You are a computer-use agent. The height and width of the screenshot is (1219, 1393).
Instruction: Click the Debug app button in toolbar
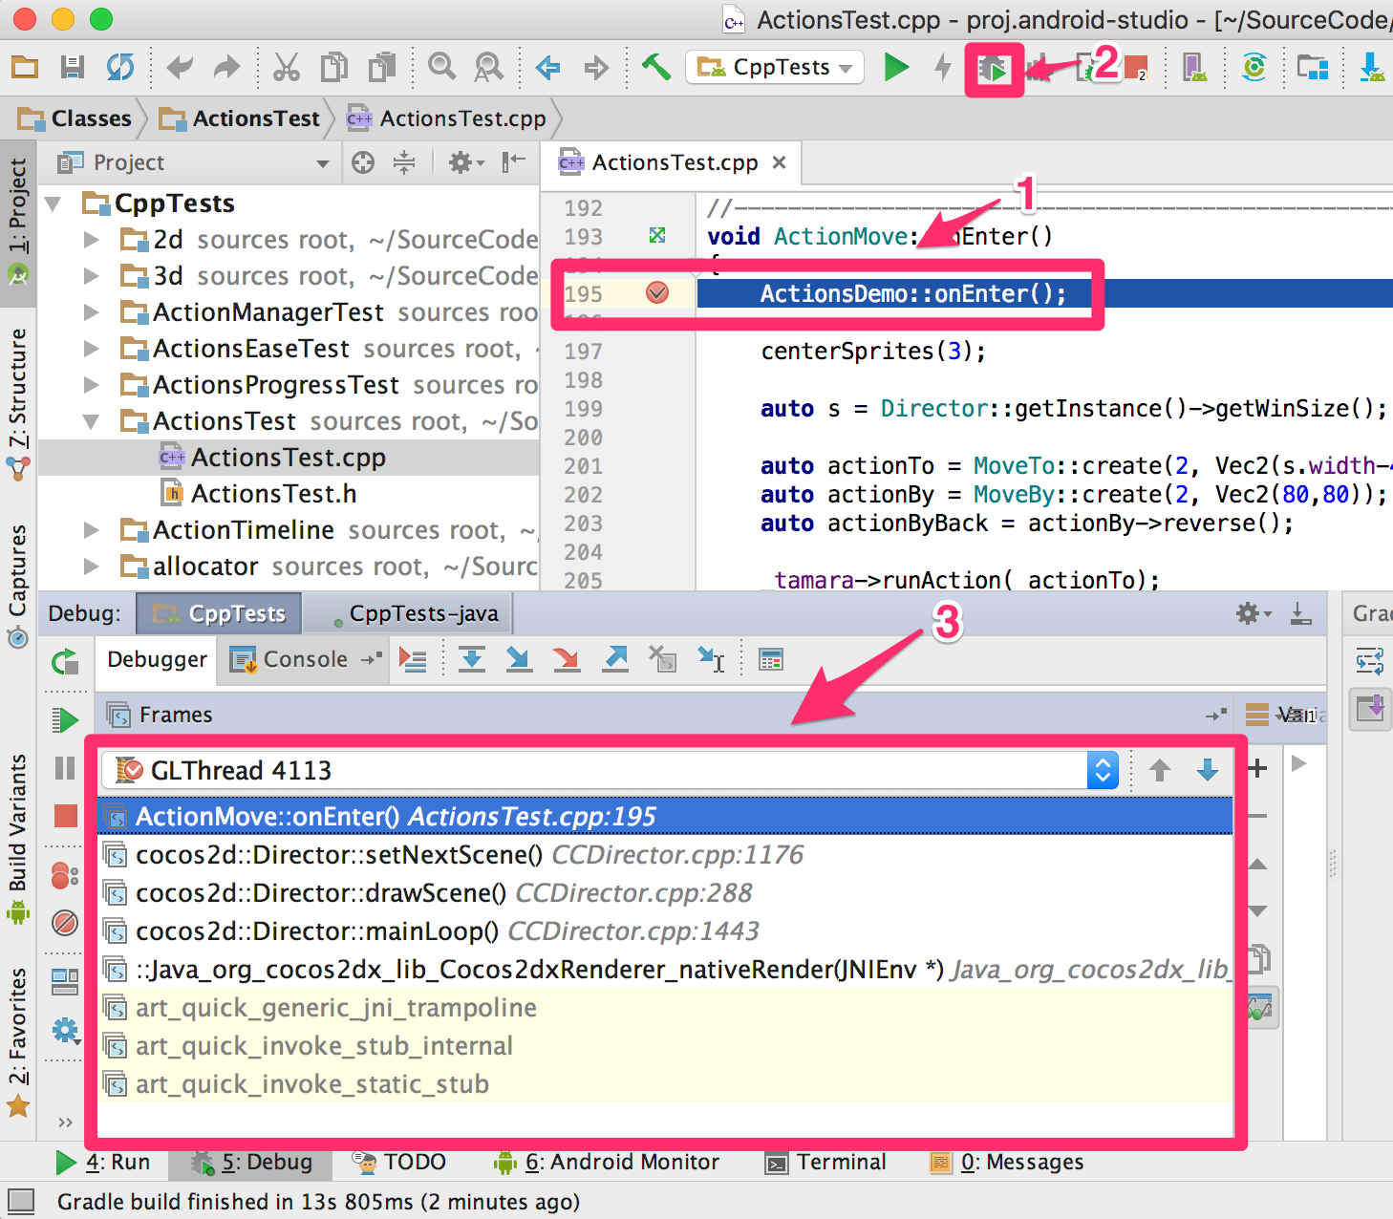[x=994, y=69]
